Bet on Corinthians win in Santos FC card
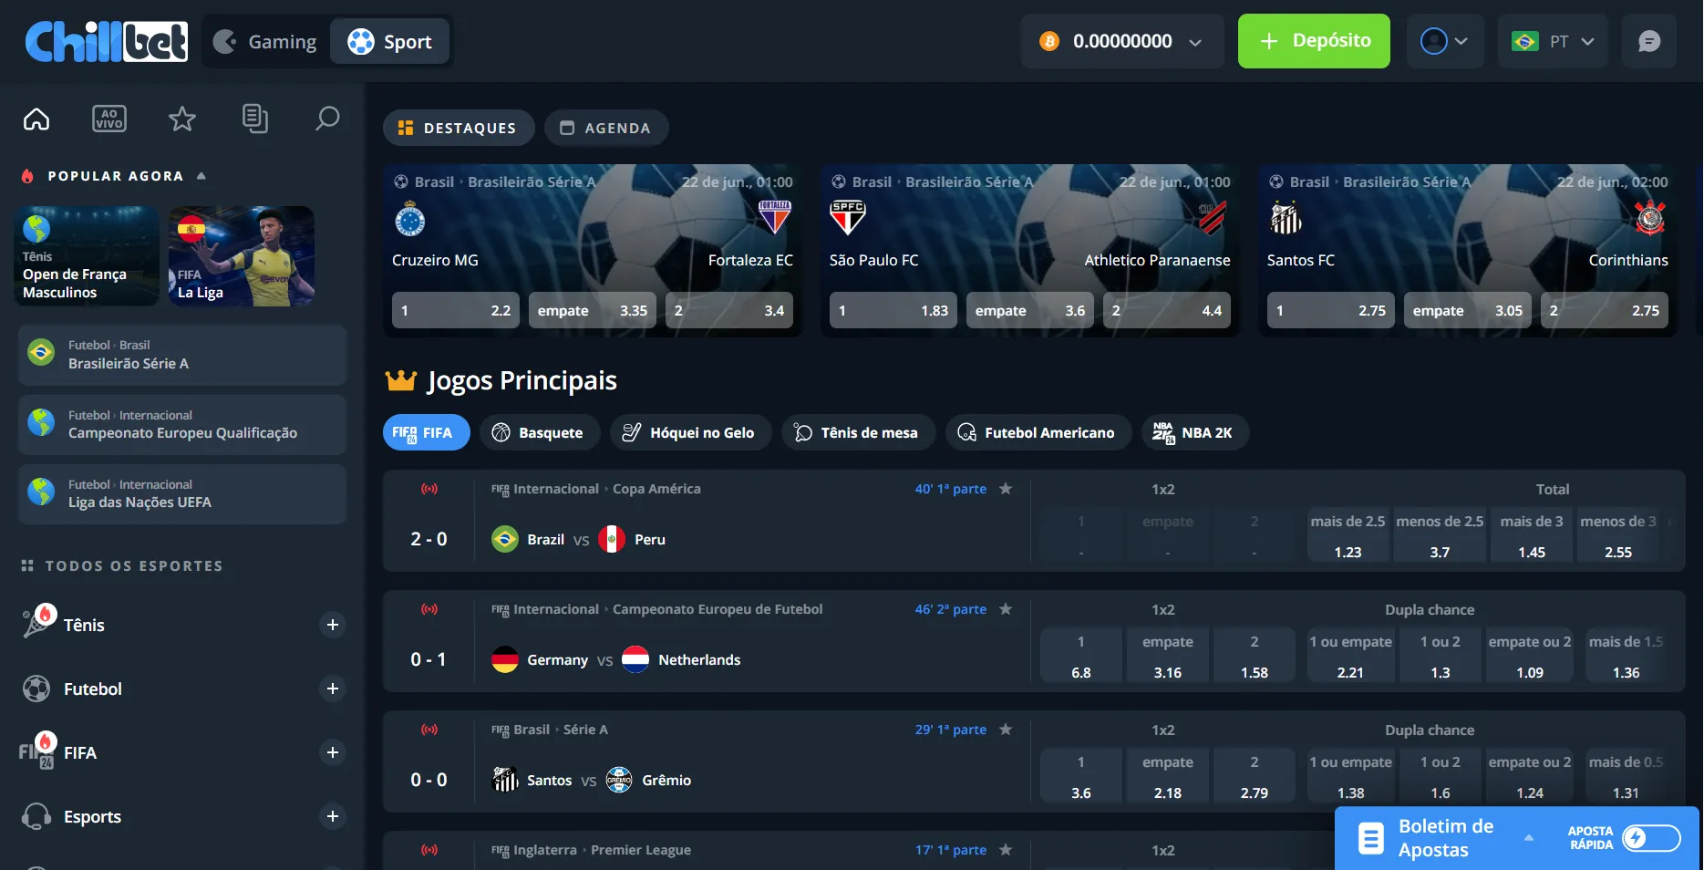Viewport: 1704px width, 870px height. (1605, 310)
